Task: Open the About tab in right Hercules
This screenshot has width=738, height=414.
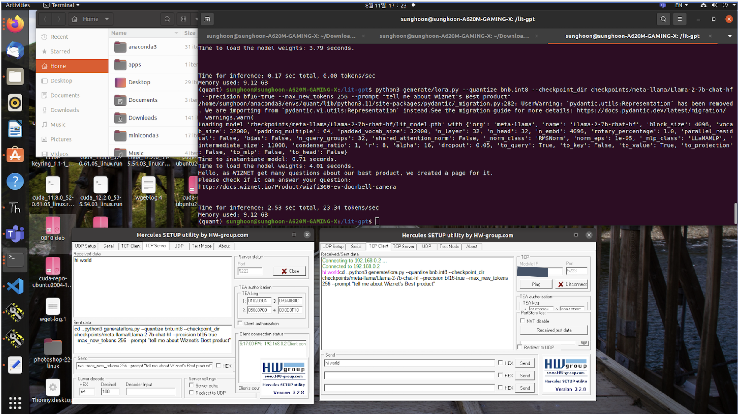Action: [471, 247]
